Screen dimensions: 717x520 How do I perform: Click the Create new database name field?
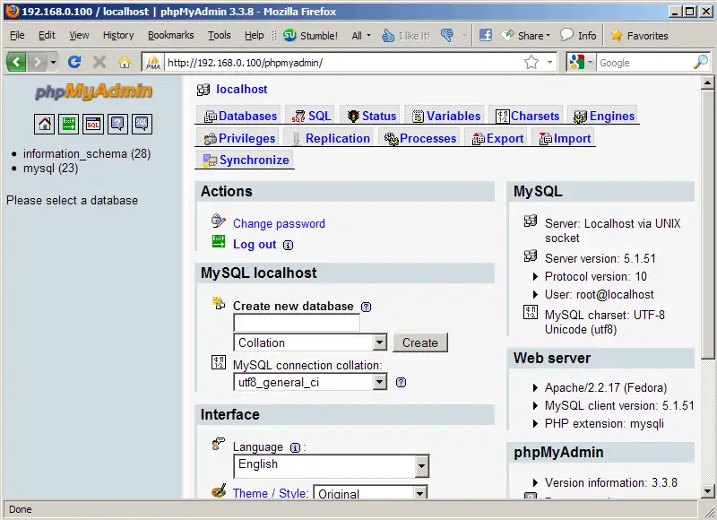297,323
